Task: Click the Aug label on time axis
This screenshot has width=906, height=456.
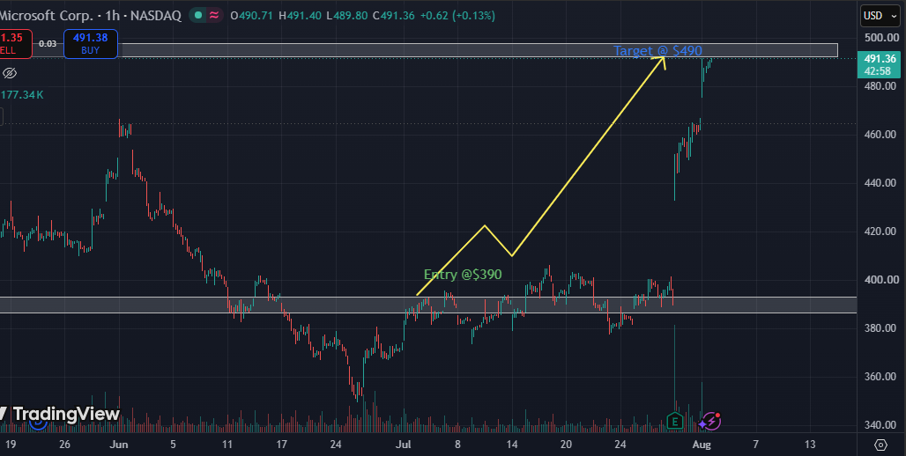Action: point(701,445)
